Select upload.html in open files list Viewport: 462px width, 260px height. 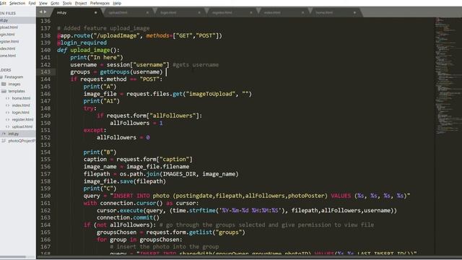pos(9,27)
